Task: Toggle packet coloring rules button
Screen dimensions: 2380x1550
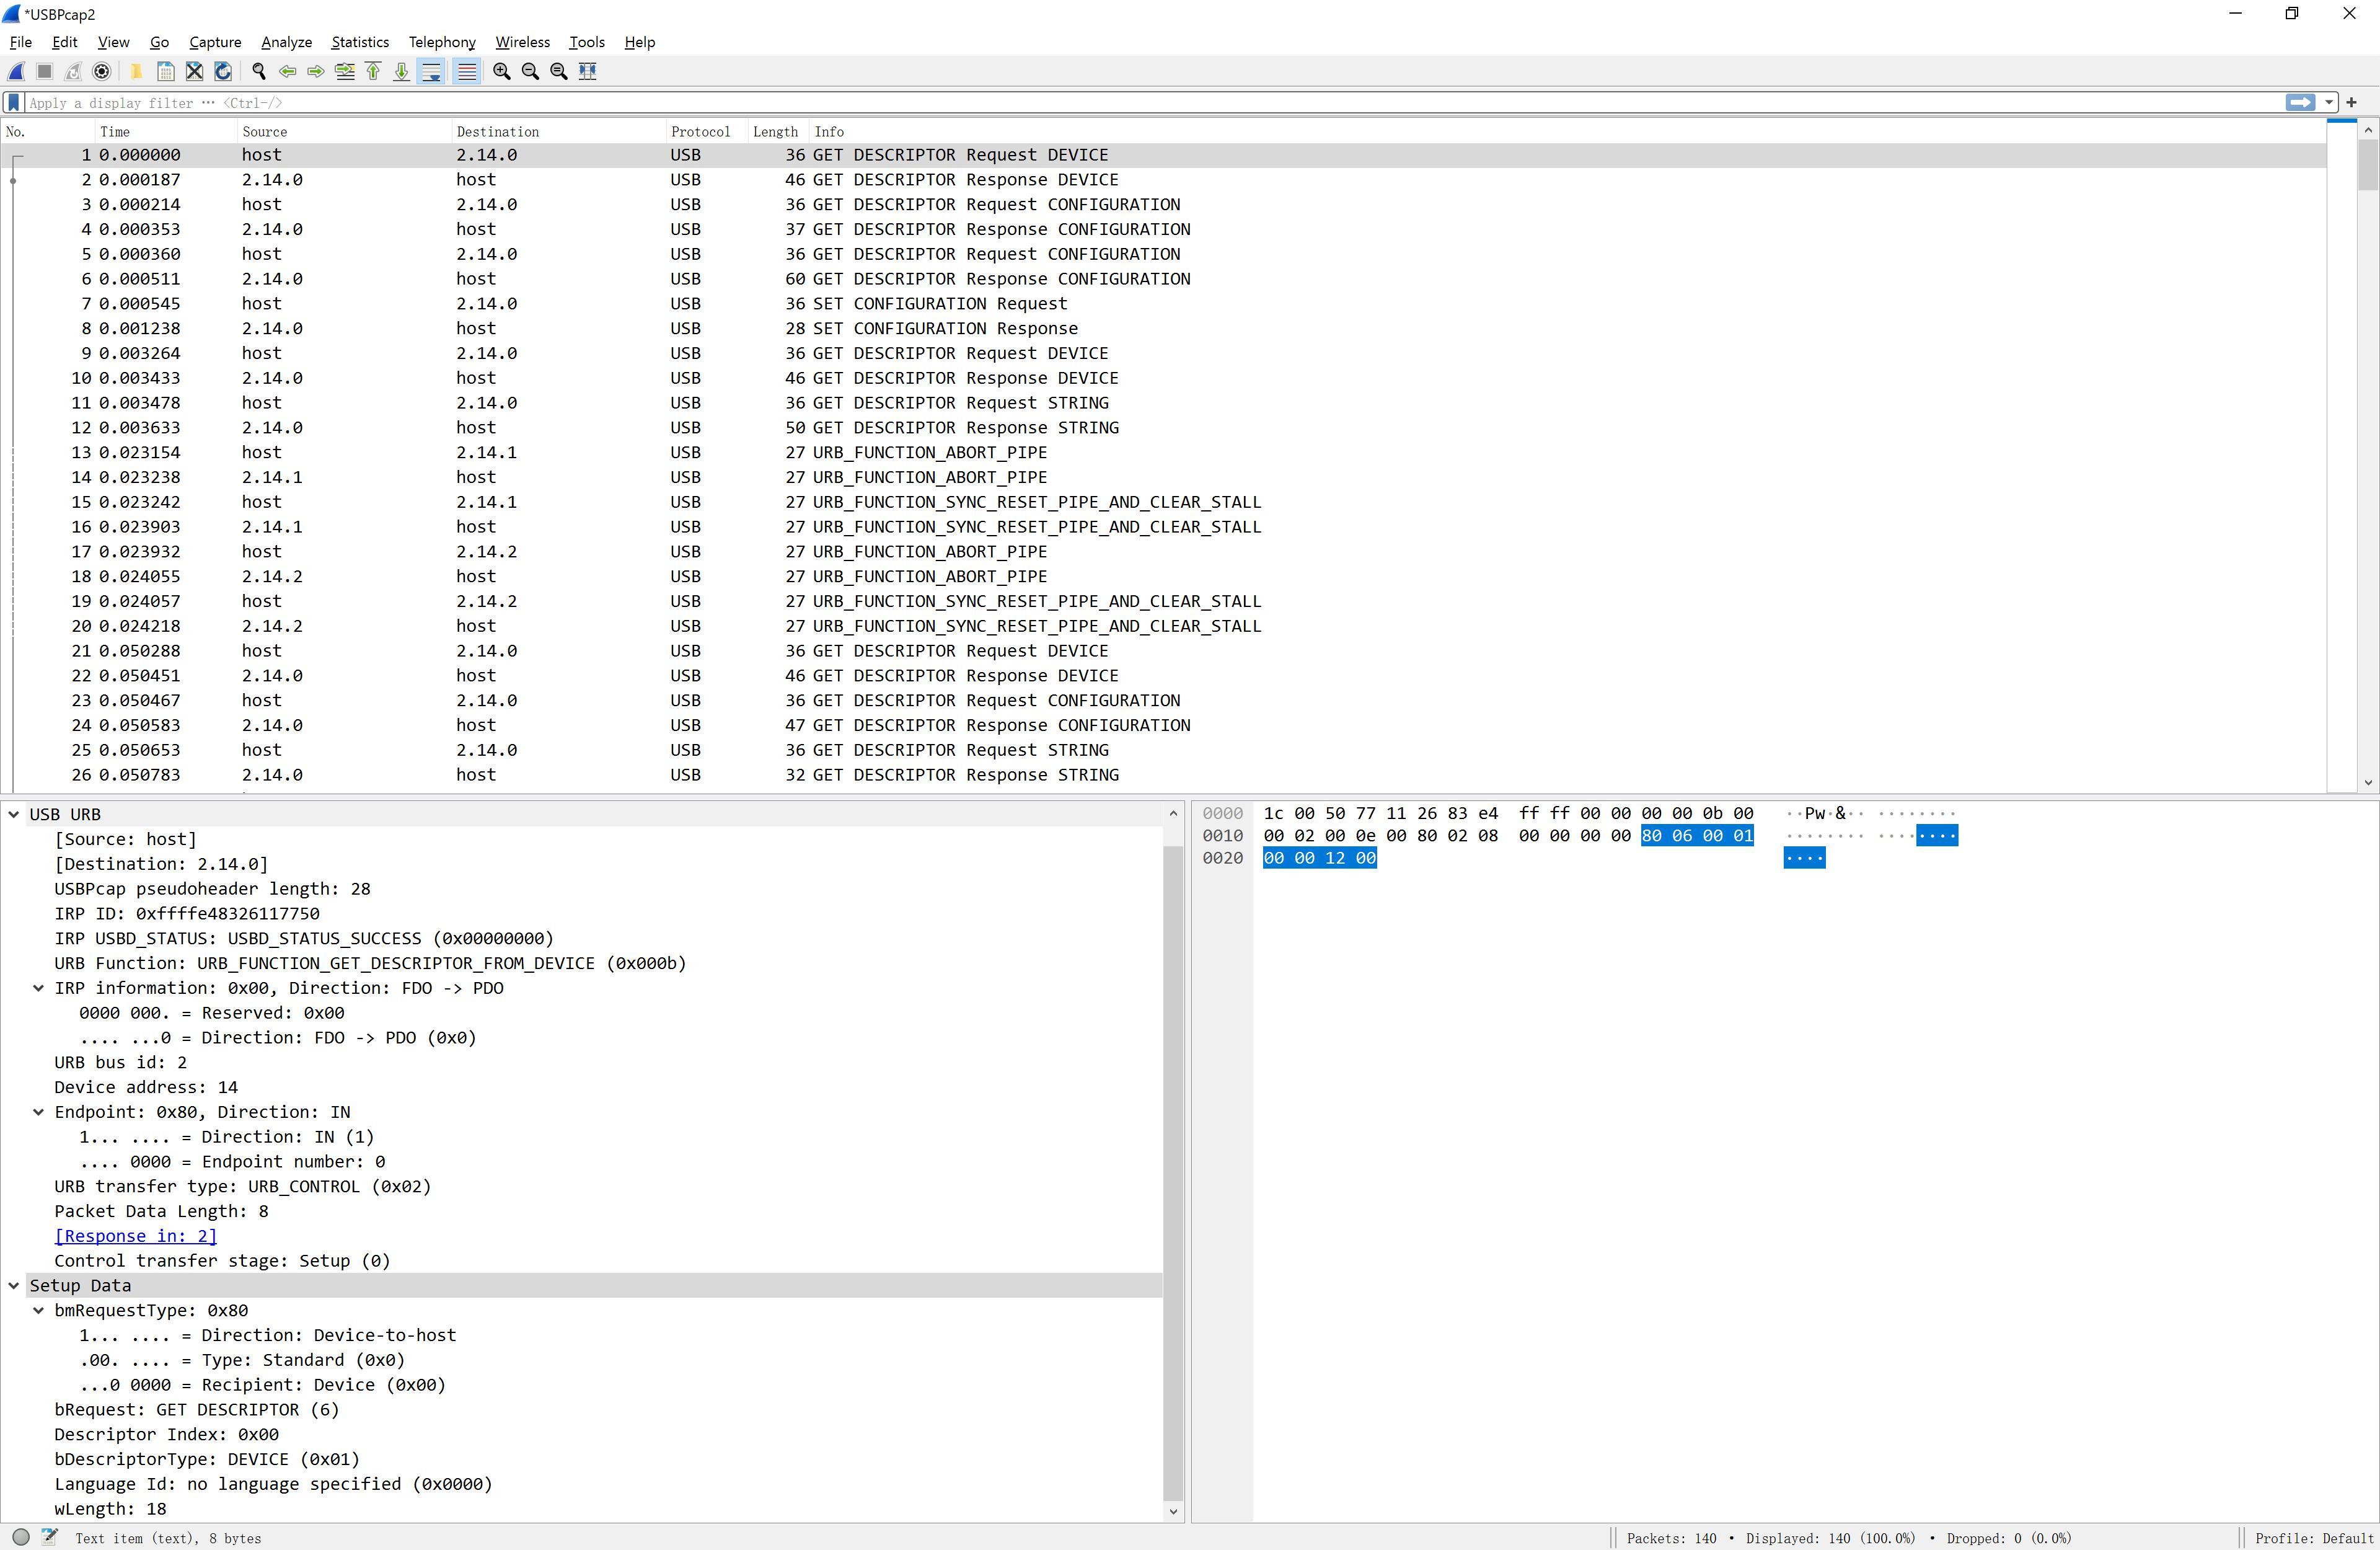Action: click(x=466, y=71)
